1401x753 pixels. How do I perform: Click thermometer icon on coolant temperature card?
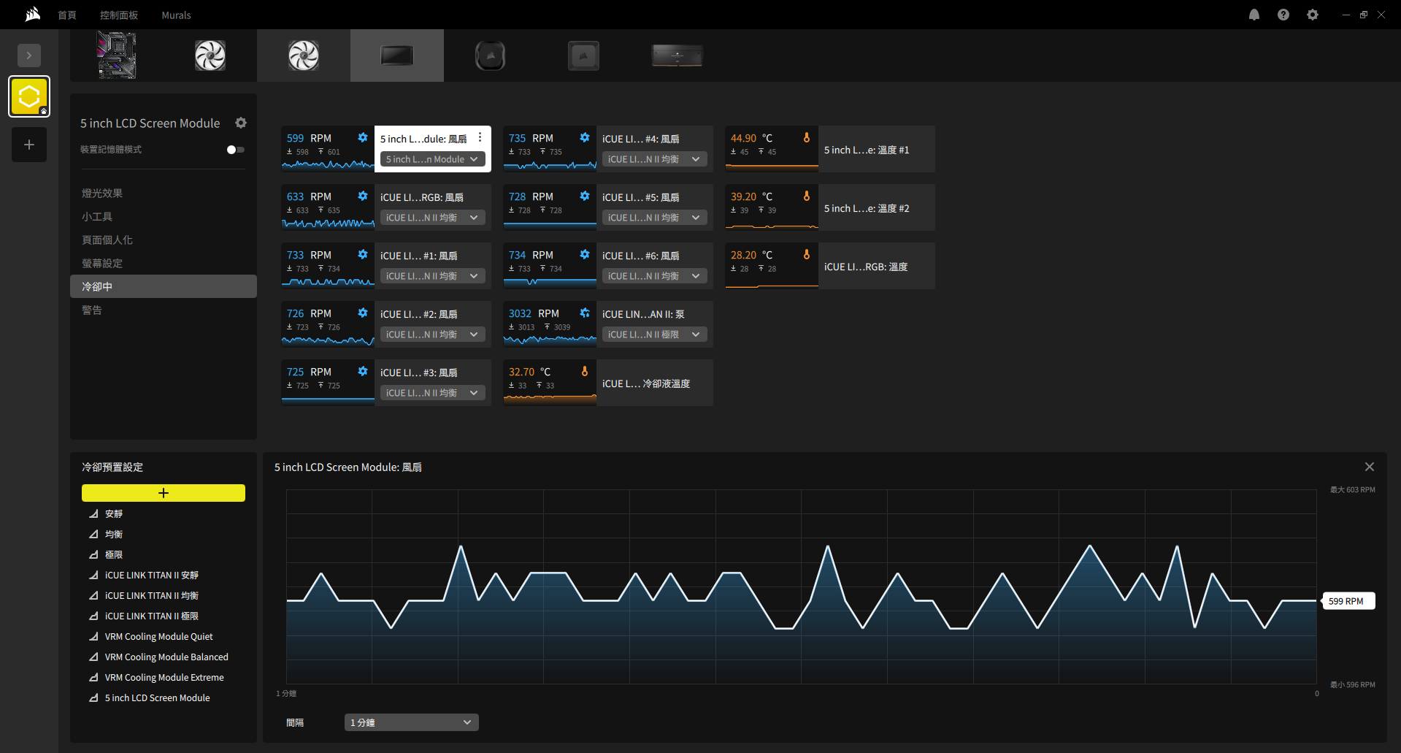[x=585, y=371]
